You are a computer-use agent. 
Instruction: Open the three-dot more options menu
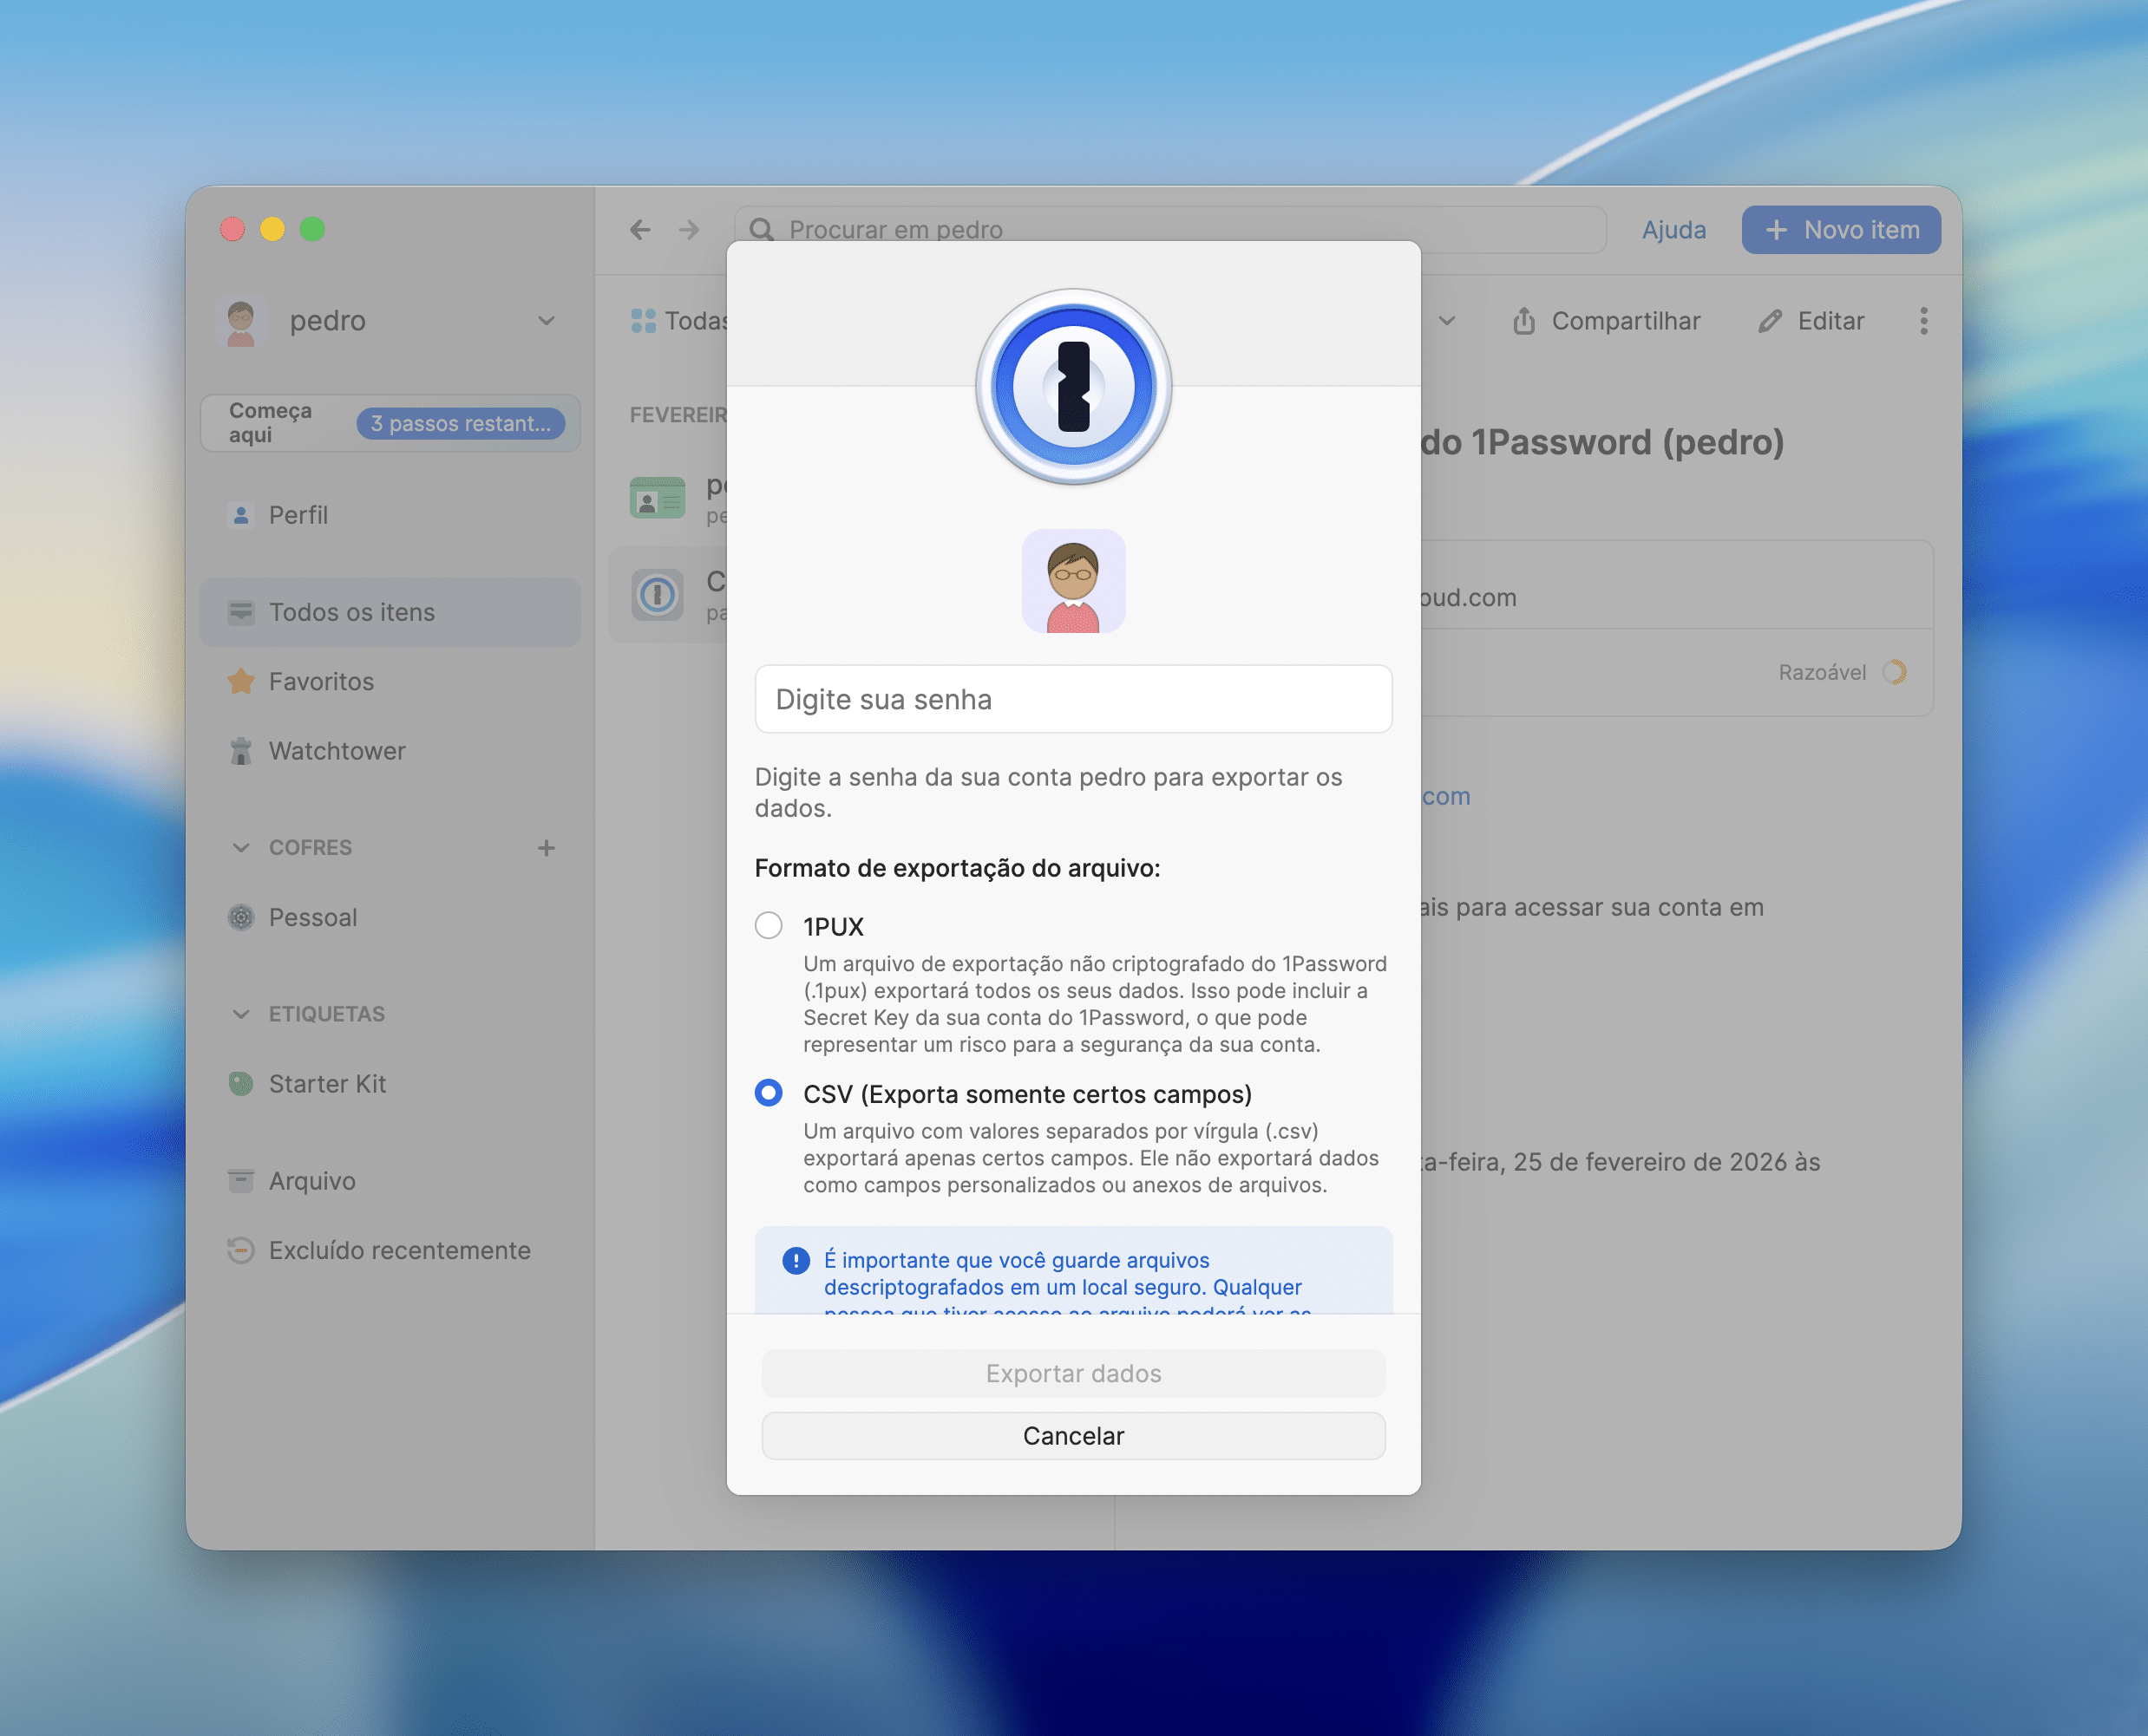[x=1923, y=321]
